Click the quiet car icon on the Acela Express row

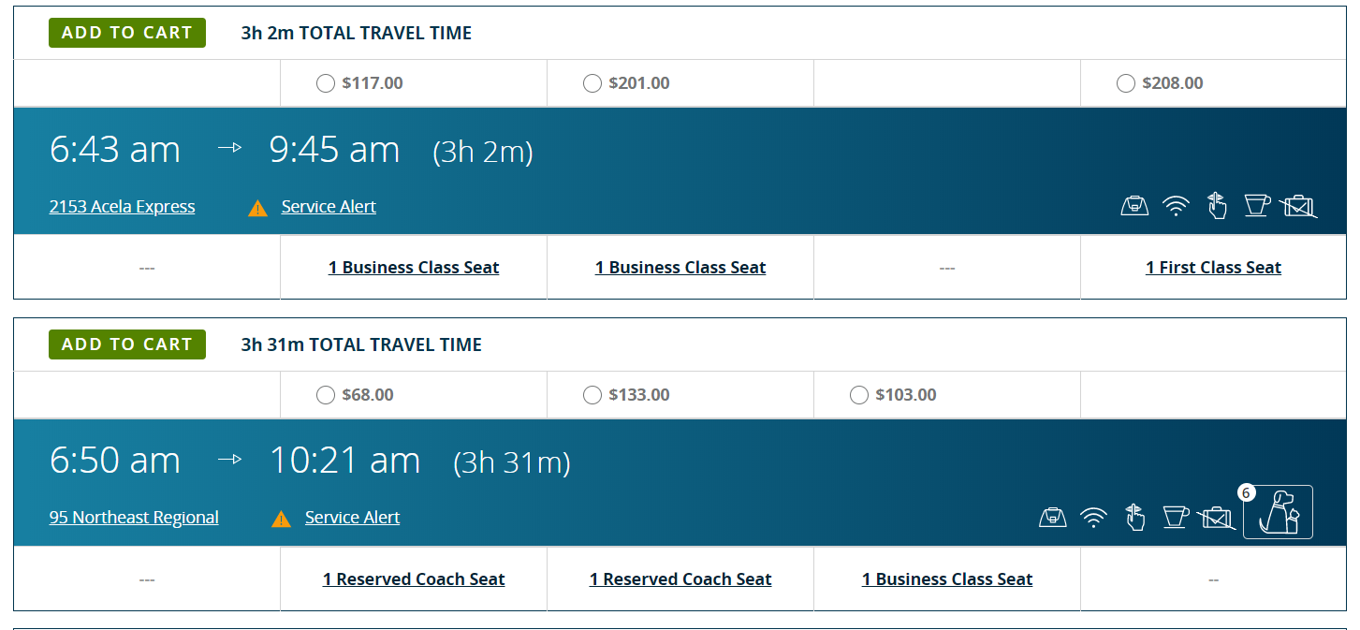1217,205
